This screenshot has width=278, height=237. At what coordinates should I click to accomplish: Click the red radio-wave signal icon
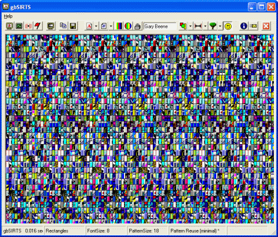(28, 26)
